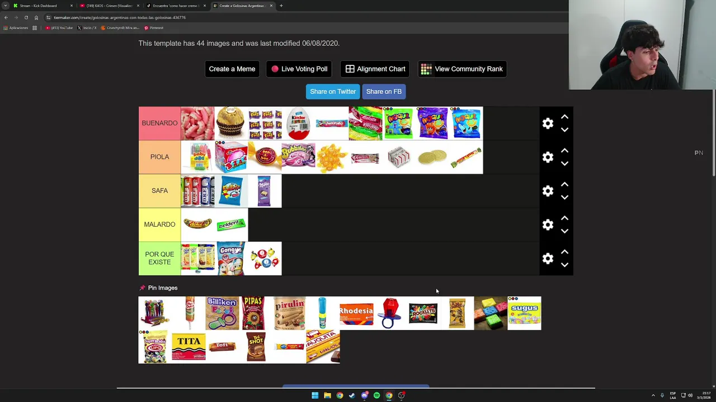Open a new browser tab
The height and width of the screenshot is (402, 716).
(281, 6)
